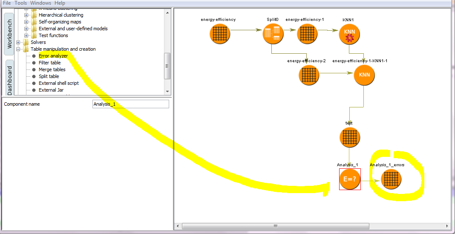455x234 pixels.
Task: Select the energy-efficiency table node
Action: tap(220, 34)
